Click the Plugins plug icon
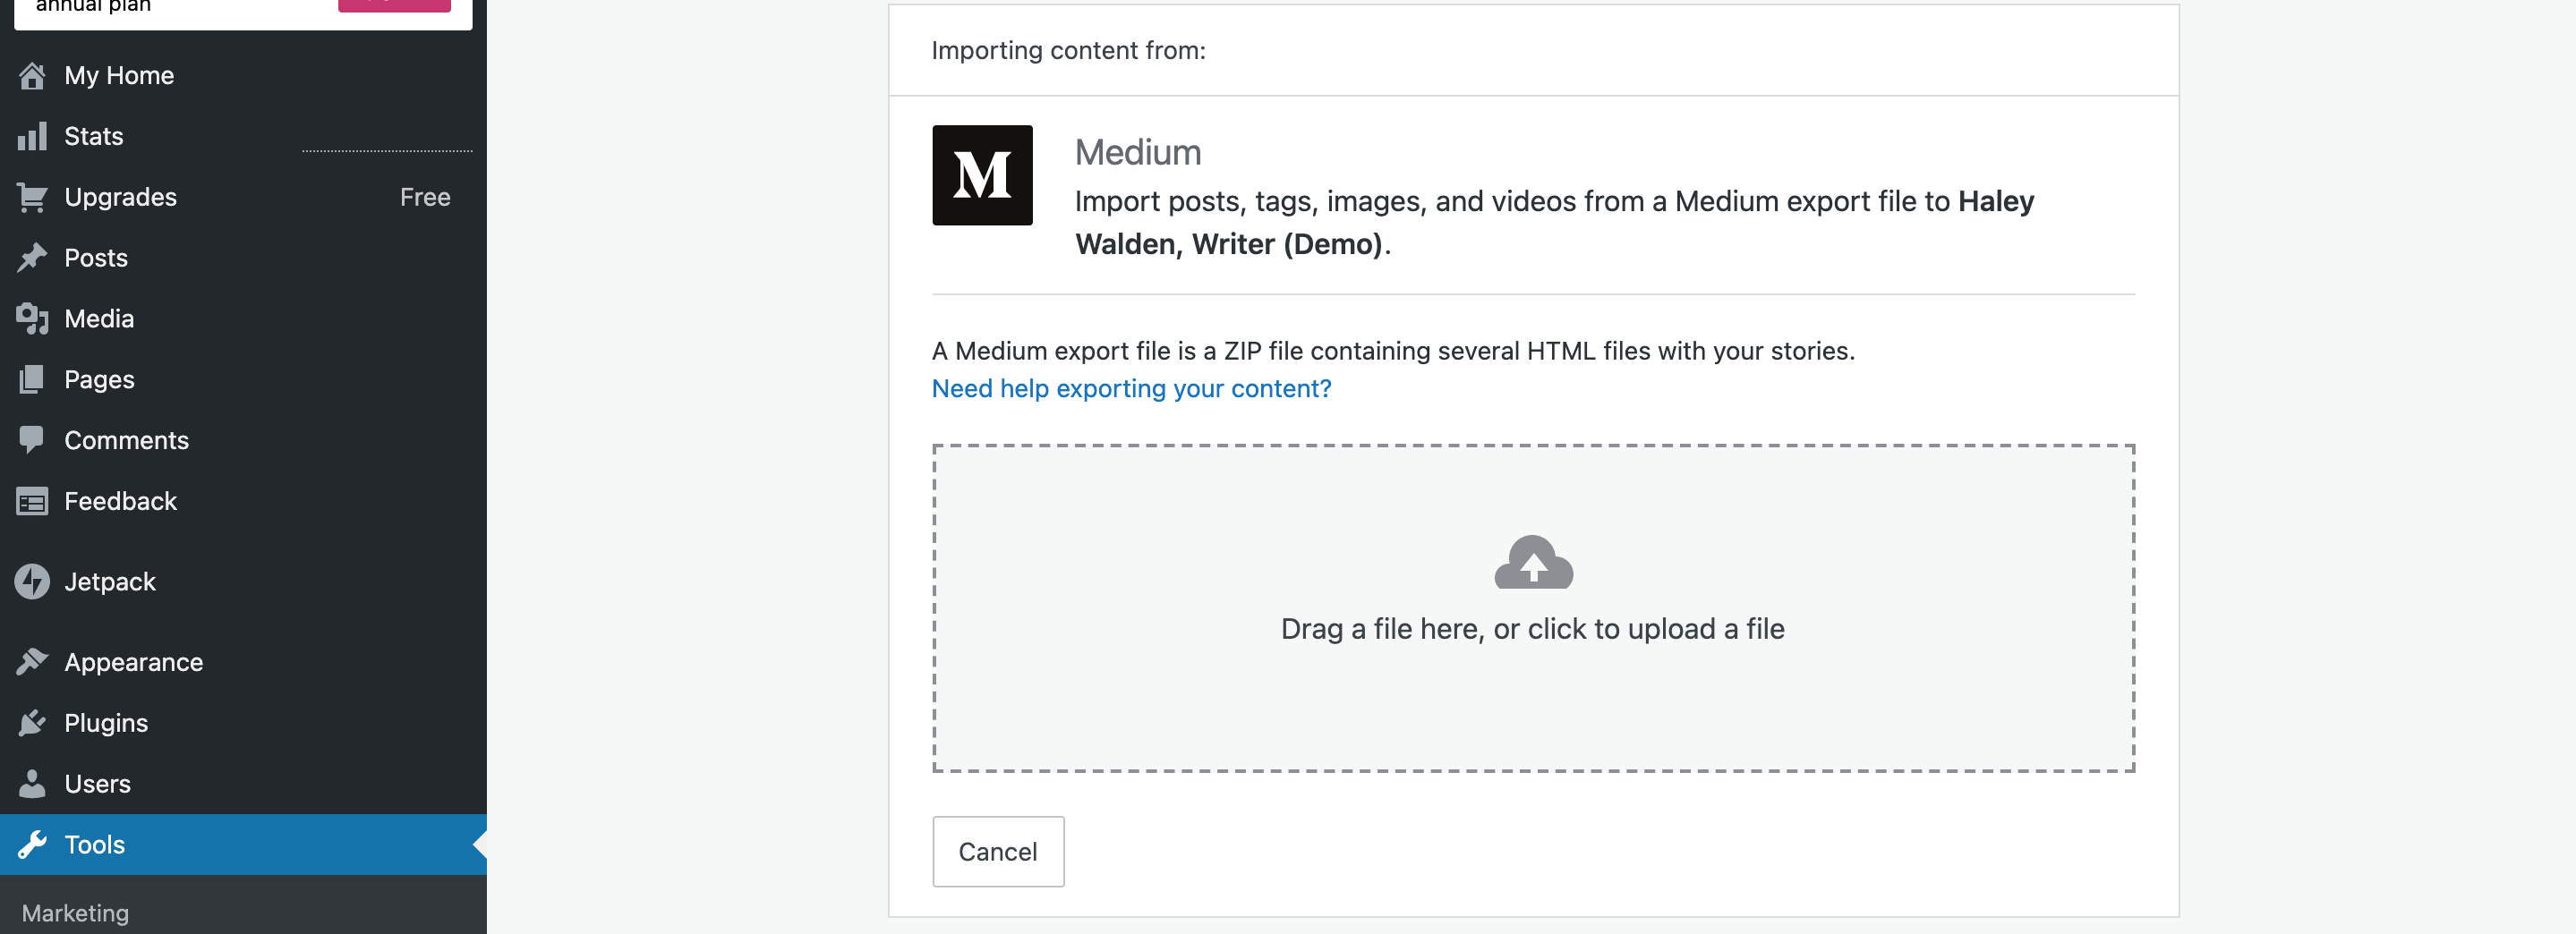This screenshot has height=934, width=2576. click(x=32, y=723)
